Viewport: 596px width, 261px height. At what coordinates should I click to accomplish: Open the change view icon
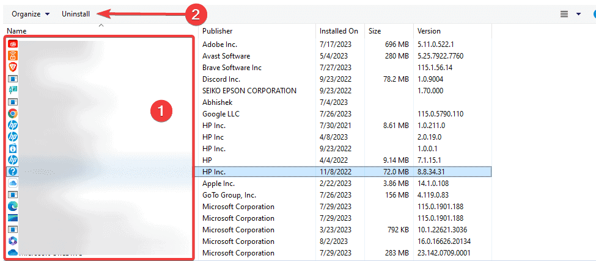click(x=564, y=14)
